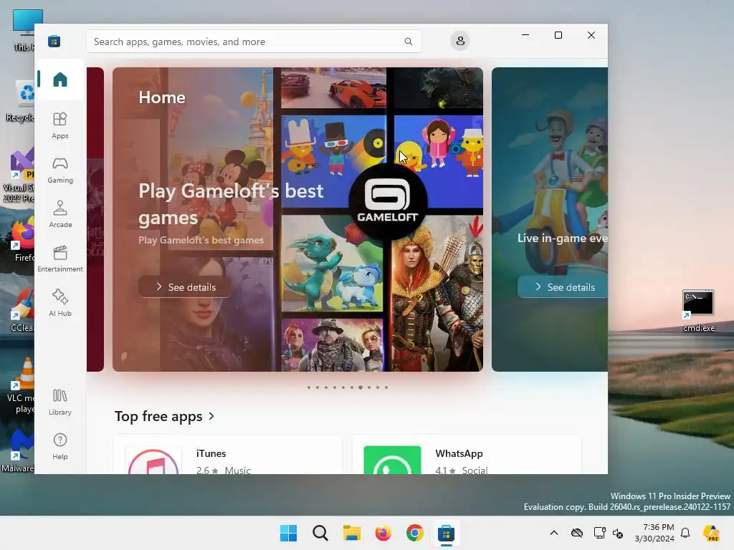Open the Home section in Store sidebar
Viewport: 734px width, 550px height.
[x=60, y=79]
